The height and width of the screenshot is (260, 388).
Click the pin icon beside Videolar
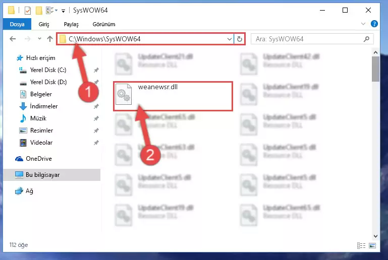coord(96,143)
